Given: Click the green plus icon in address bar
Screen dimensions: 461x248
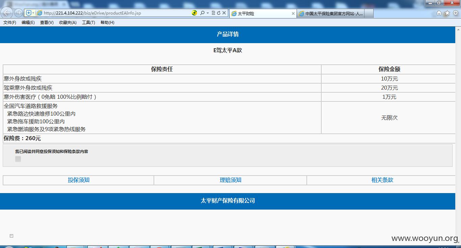Looking at the screenshot, I should [x=194, y=13].
